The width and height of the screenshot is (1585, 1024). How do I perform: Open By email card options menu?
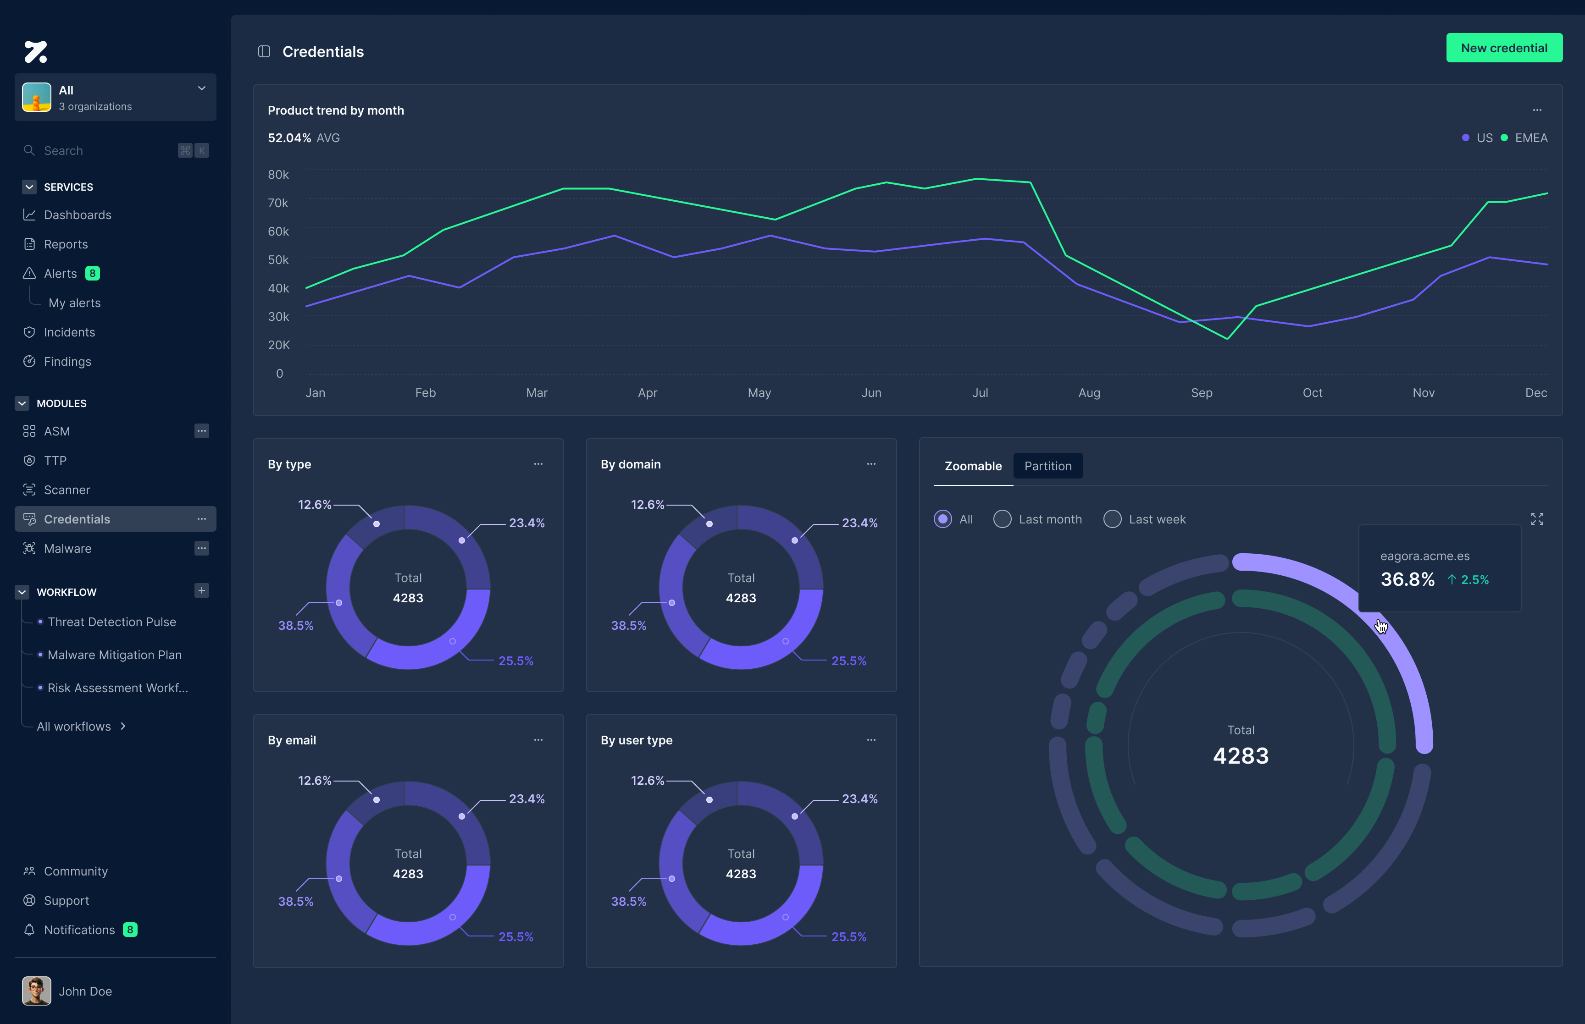point(538,739)
